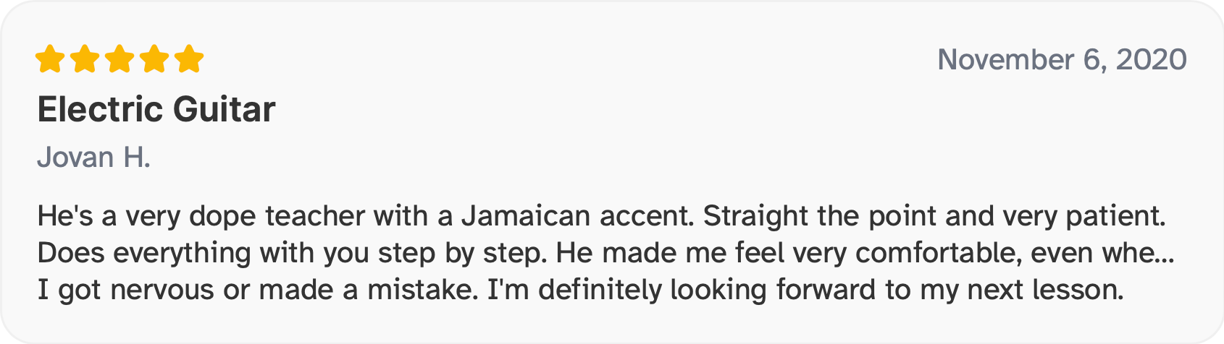Image resolution: width=1224 pixels, height=344 pixels.
Task: Click the word "Guitar" in the title
Action: 225,110
